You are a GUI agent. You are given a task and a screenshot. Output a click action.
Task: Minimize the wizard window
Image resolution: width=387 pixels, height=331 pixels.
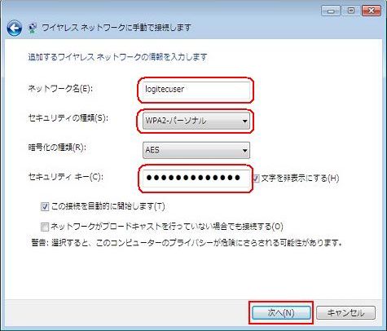(330, 11)
